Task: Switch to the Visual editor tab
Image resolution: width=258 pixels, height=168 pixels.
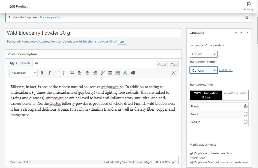Action: pyautogui.click(x=162, y=65)
